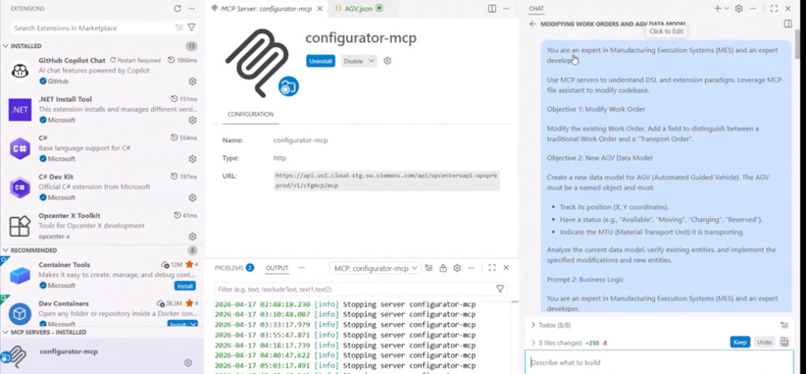Install the Container Tools extension
The height and width of the screenshot is (374, 806).
coord(184,286)
